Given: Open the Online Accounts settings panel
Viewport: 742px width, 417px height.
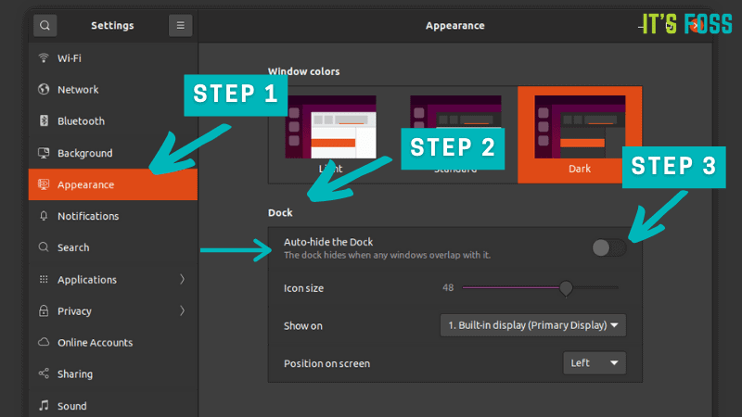Looking at the screenshot, I should point(95,343).
